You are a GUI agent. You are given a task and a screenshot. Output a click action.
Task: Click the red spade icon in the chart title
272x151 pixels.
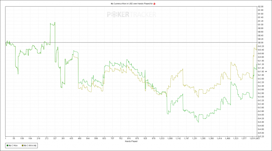[154, 3]
